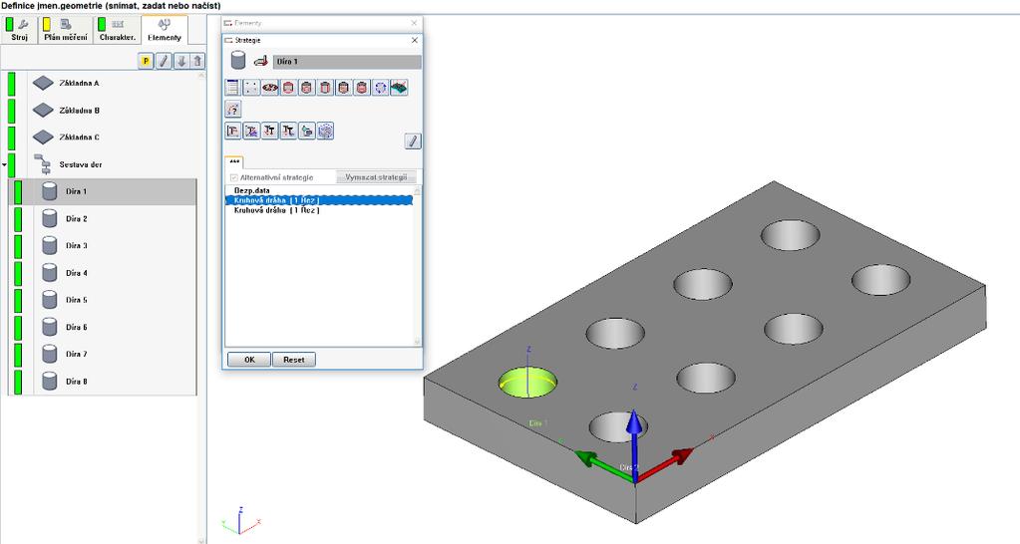Click the pattern icon beside Sestava der
Viewport: 1020px width, 544px height.
[x=43, y=164]
